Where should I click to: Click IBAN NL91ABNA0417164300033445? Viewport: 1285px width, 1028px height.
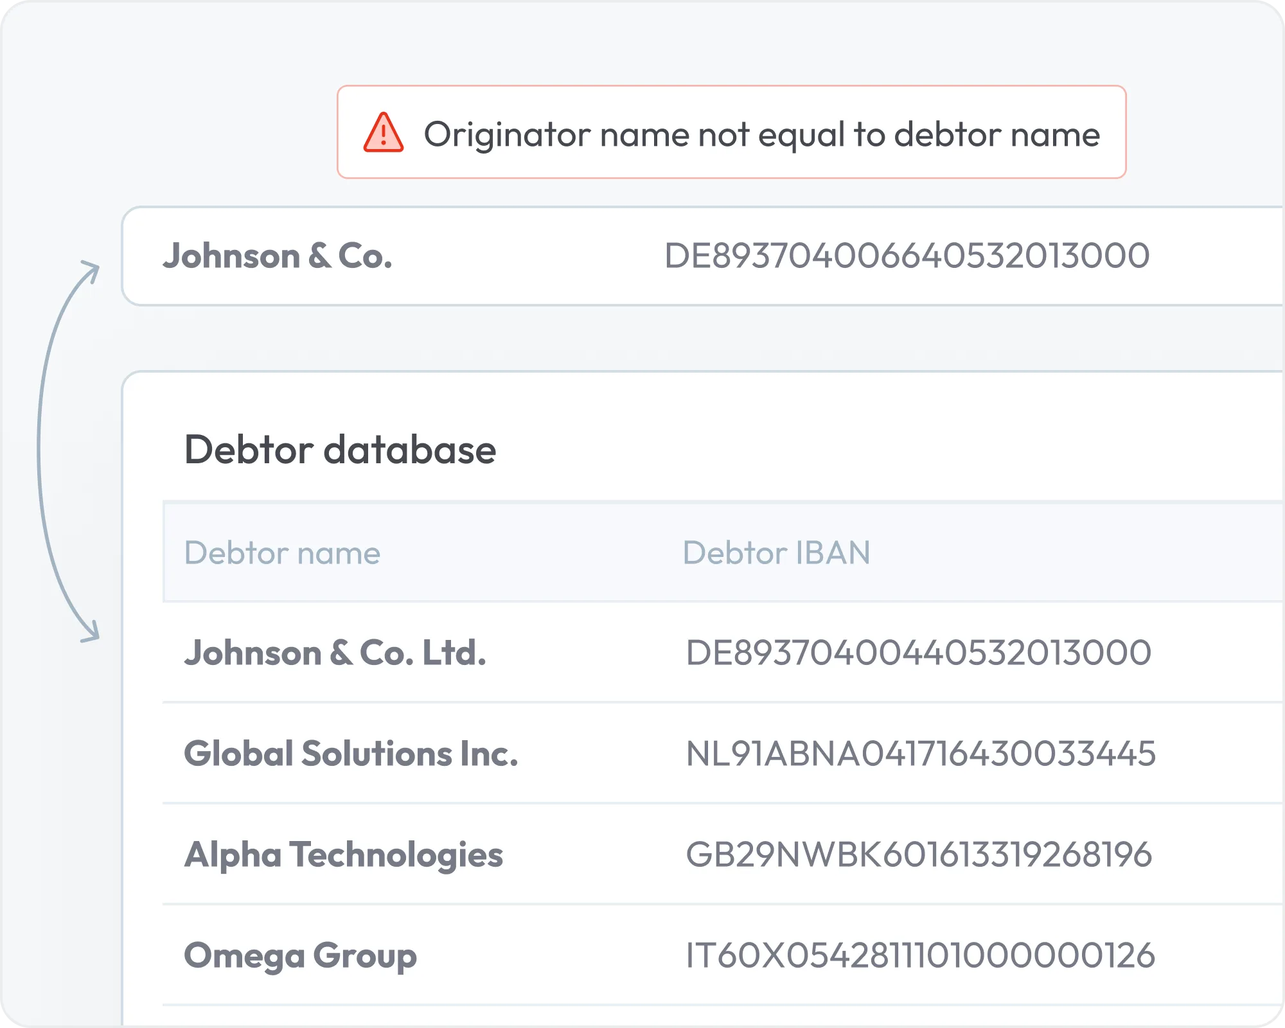(921, 754)
